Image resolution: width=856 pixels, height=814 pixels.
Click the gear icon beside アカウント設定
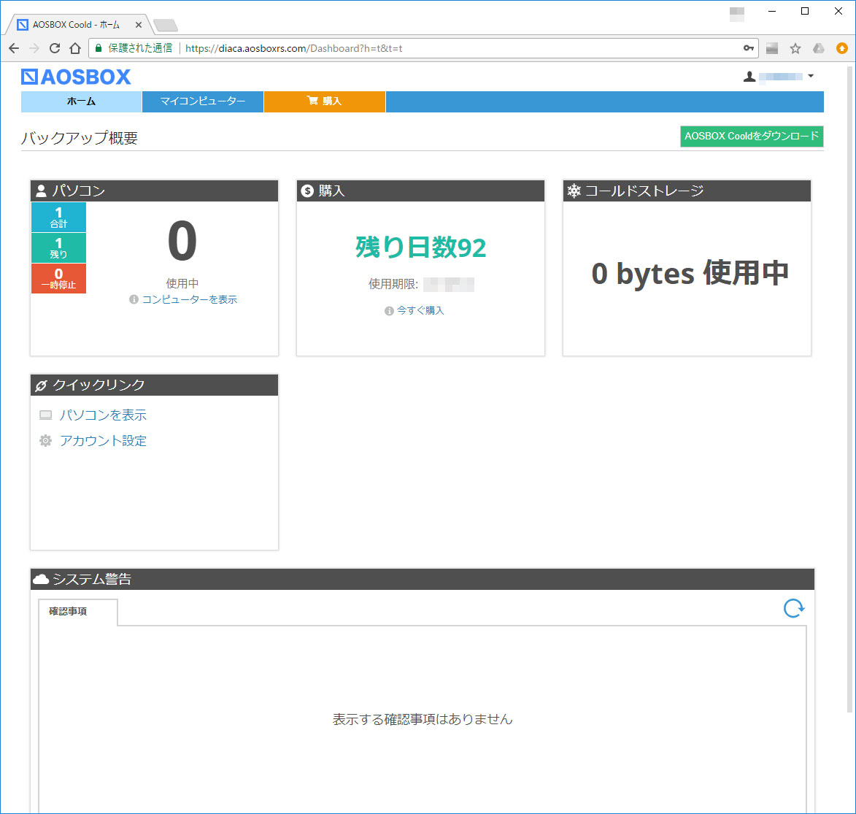[x=46, y=440]
